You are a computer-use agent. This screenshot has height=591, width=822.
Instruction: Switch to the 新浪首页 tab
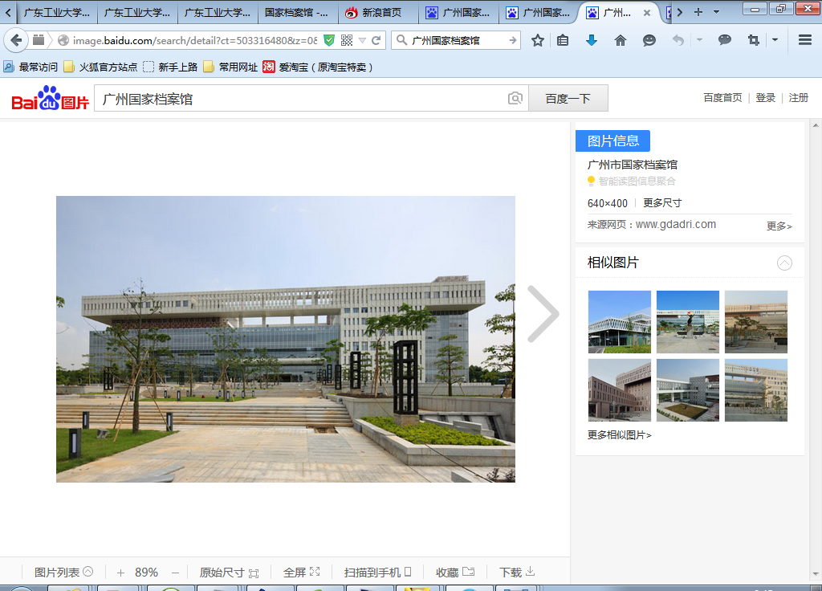(x=378, y=12)
